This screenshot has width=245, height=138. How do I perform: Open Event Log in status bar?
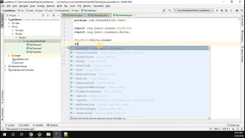(233, 125)
